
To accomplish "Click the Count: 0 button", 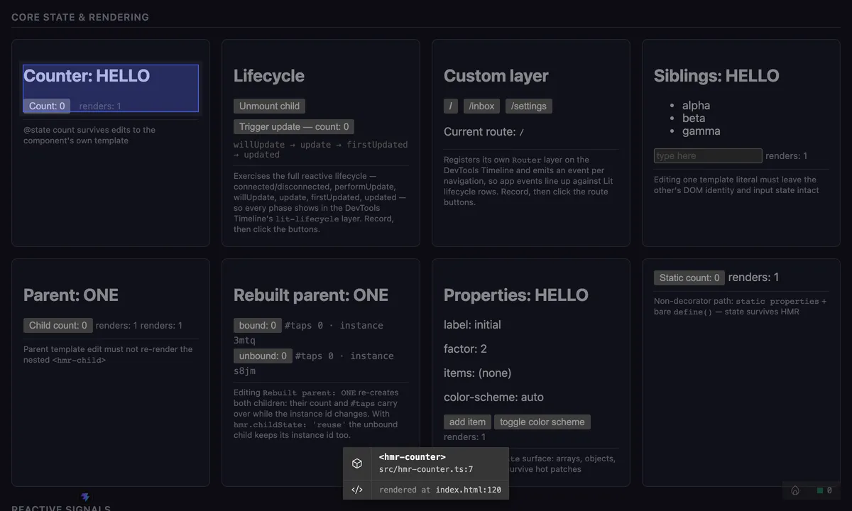I will 47,106.
